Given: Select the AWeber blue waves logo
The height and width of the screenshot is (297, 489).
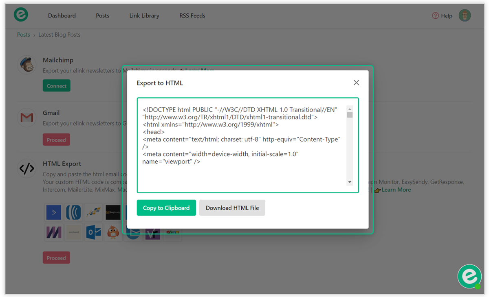Looking at the screenshot, I should click(73, 212).
